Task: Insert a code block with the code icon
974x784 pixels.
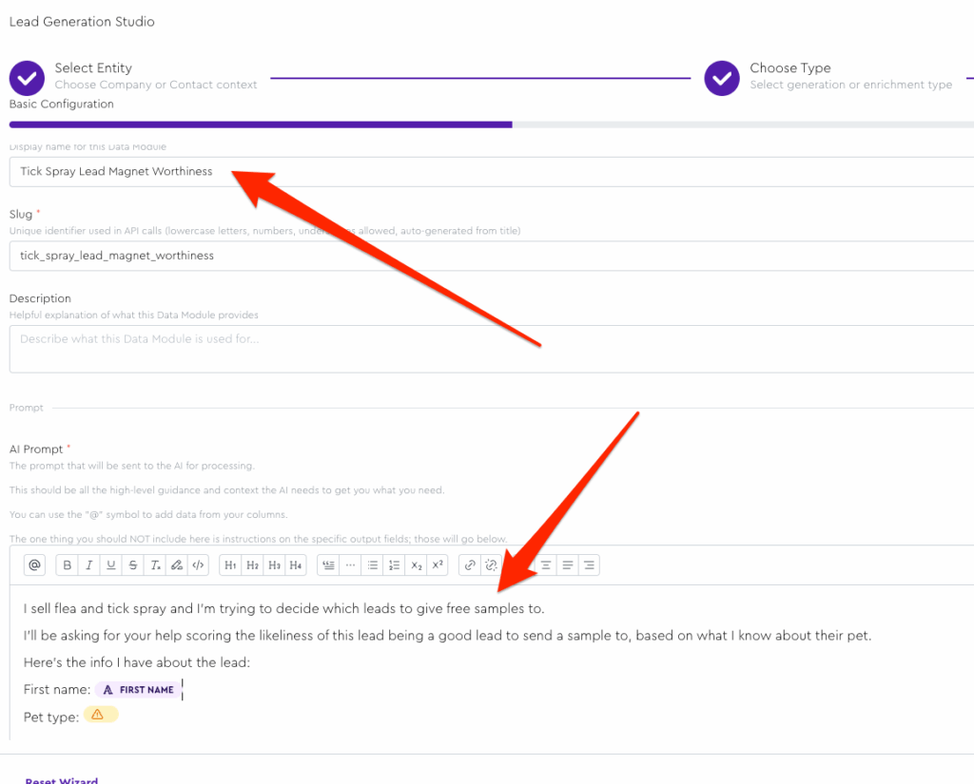Action: tap(198, 565)
